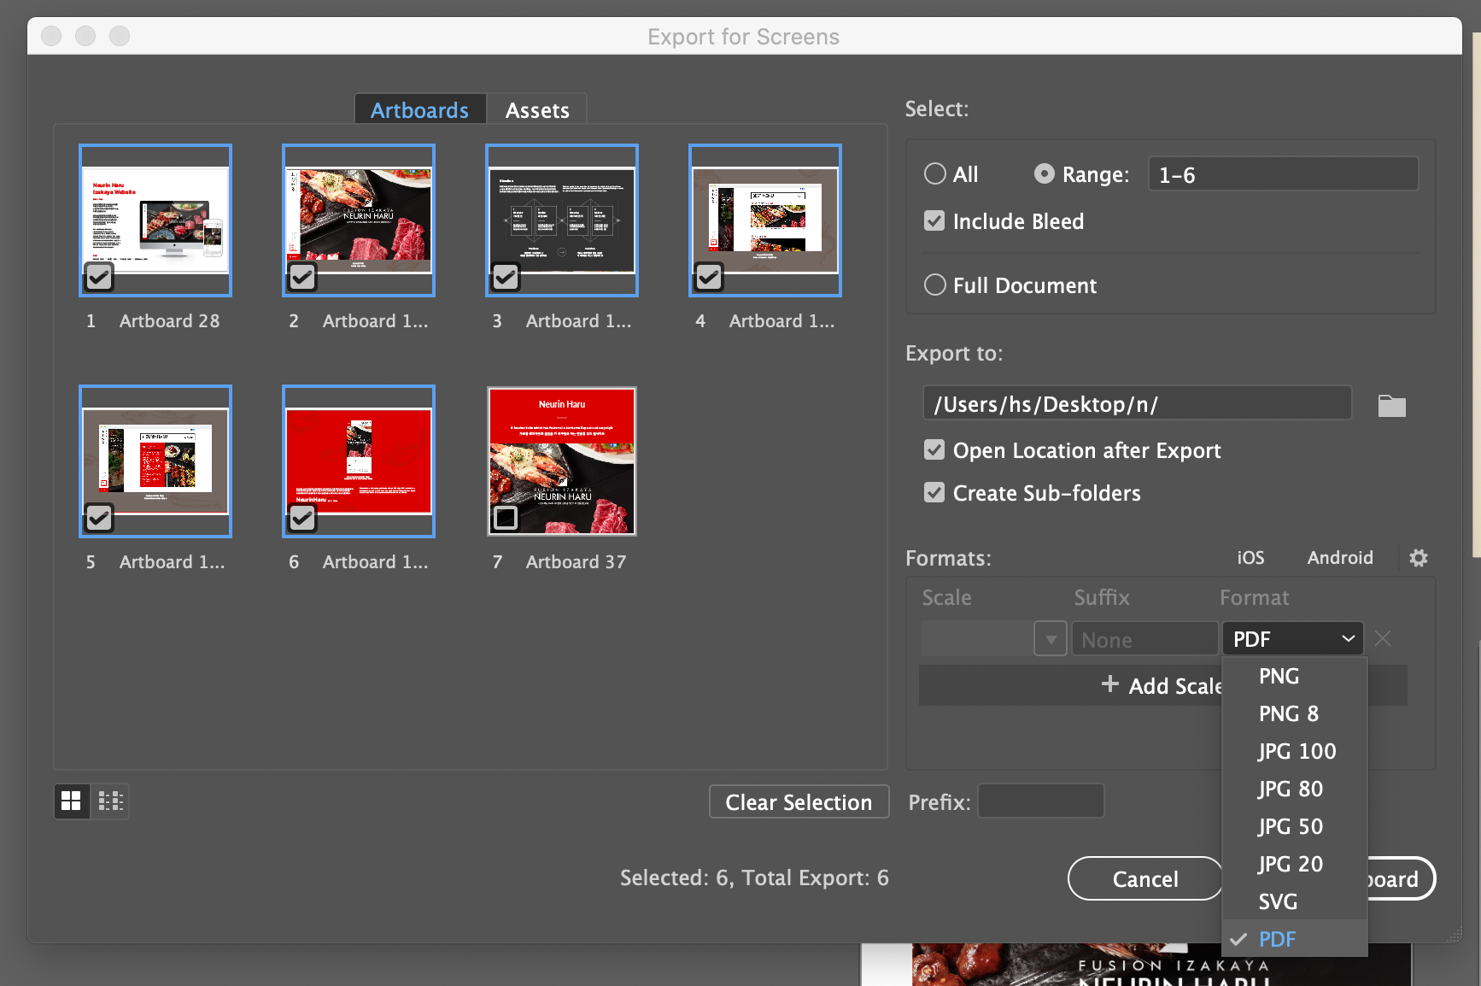Open advanced format settings gear
The width and height of the screenshot is (1481, 986).
1418,558
